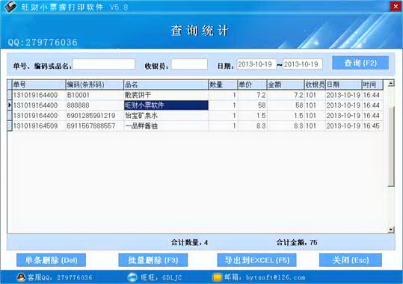The image size is (403, 284).
Task: Click the vertical scrollbar thumb
Action: click(391, 146)
